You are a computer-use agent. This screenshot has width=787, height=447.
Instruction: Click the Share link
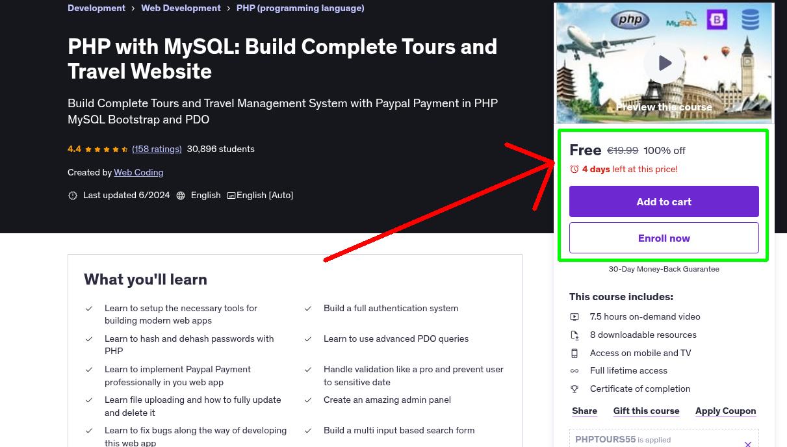[584, 411]
